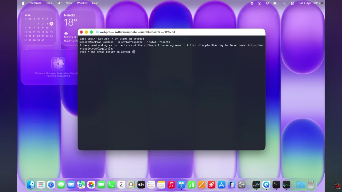Open the Window menu in Terminal
This screenshot has height=192, width=342.
82,3
